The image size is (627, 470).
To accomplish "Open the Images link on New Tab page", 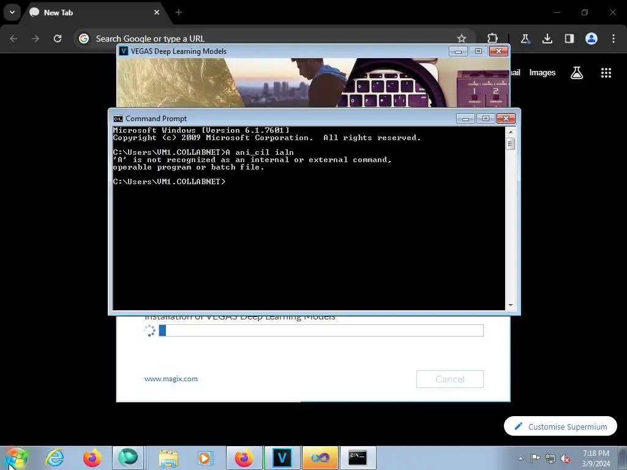I will tap(543, 72).
